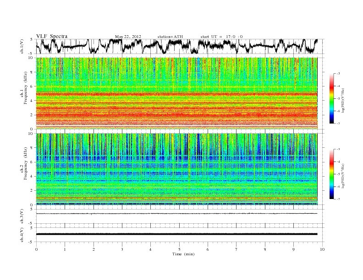The height and width of the screenshot is (280, 363).
Task: Click the 'May 22, 2012' date label
Action: (128, 37)
